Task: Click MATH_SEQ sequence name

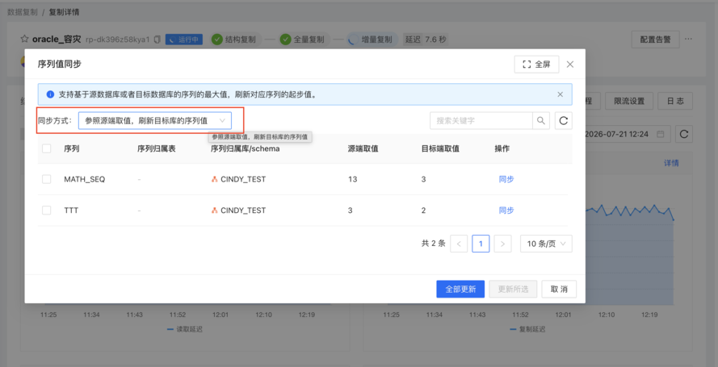Action: 84,179
